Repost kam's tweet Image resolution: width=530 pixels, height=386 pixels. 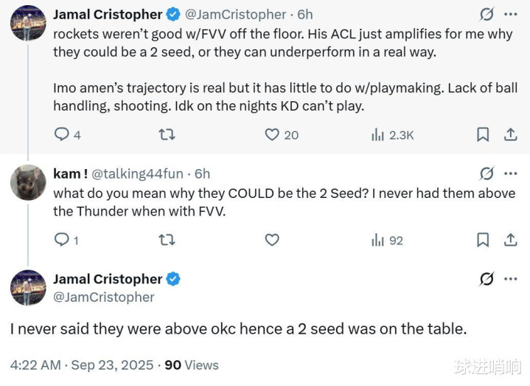167,239
